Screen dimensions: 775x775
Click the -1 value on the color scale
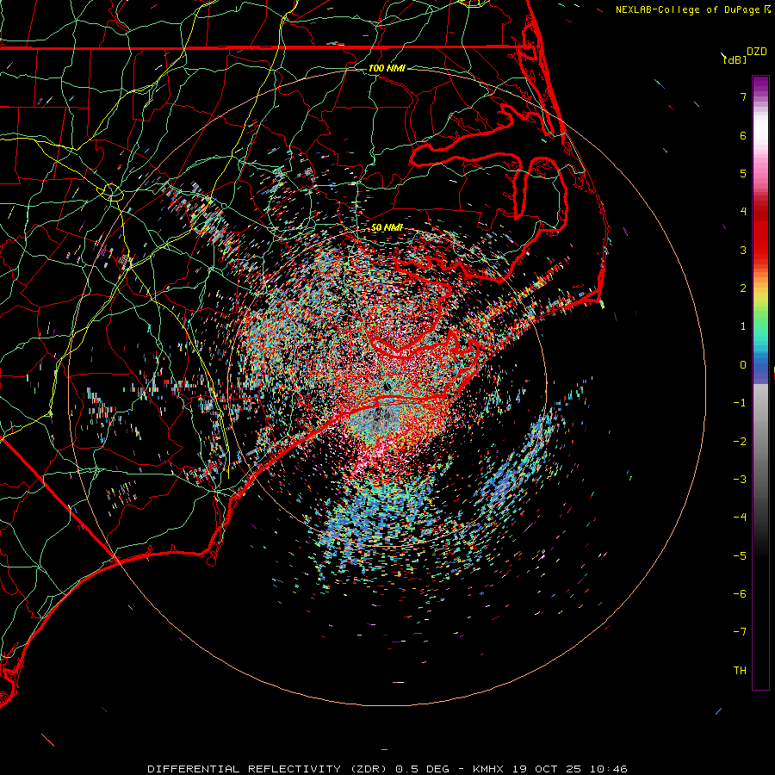pos(740,403)
